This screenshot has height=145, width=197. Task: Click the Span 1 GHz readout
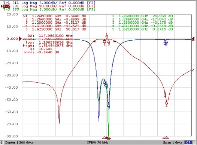[x=172, y=142]
